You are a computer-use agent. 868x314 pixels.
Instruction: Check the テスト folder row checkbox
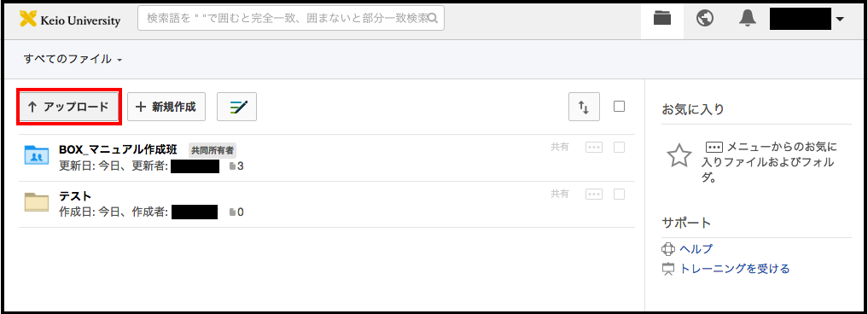pos(620,194)
